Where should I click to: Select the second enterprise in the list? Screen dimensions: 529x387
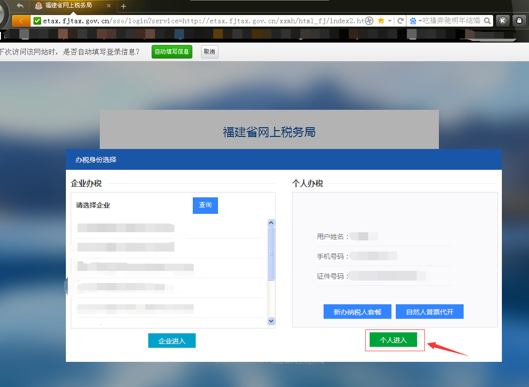[x=169, y=248]
